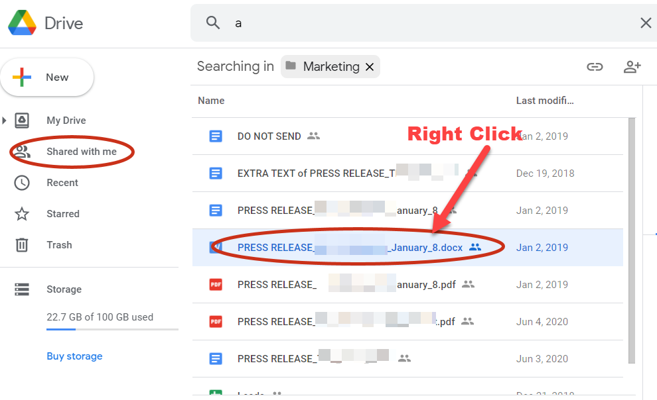Click the New button
The image size is (657, 400).
[47, 77]
